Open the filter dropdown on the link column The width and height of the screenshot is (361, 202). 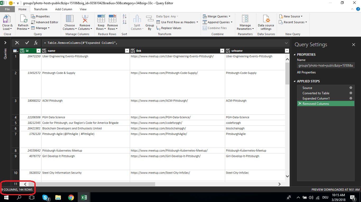point(222,50)
